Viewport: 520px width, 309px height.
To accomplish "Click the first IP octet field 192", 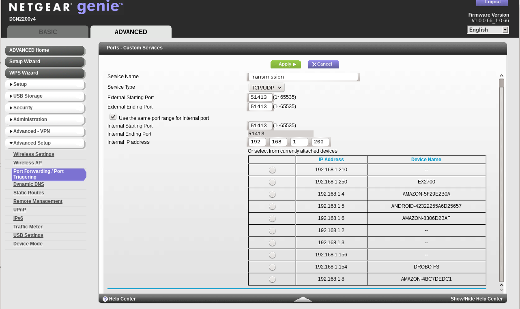I will tap(257, 142).
